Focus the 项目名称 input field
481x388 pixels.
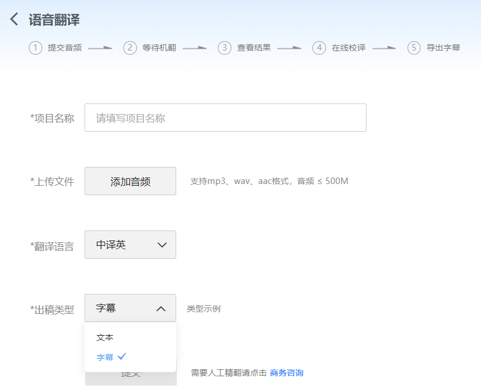click(x=225, y=118)
